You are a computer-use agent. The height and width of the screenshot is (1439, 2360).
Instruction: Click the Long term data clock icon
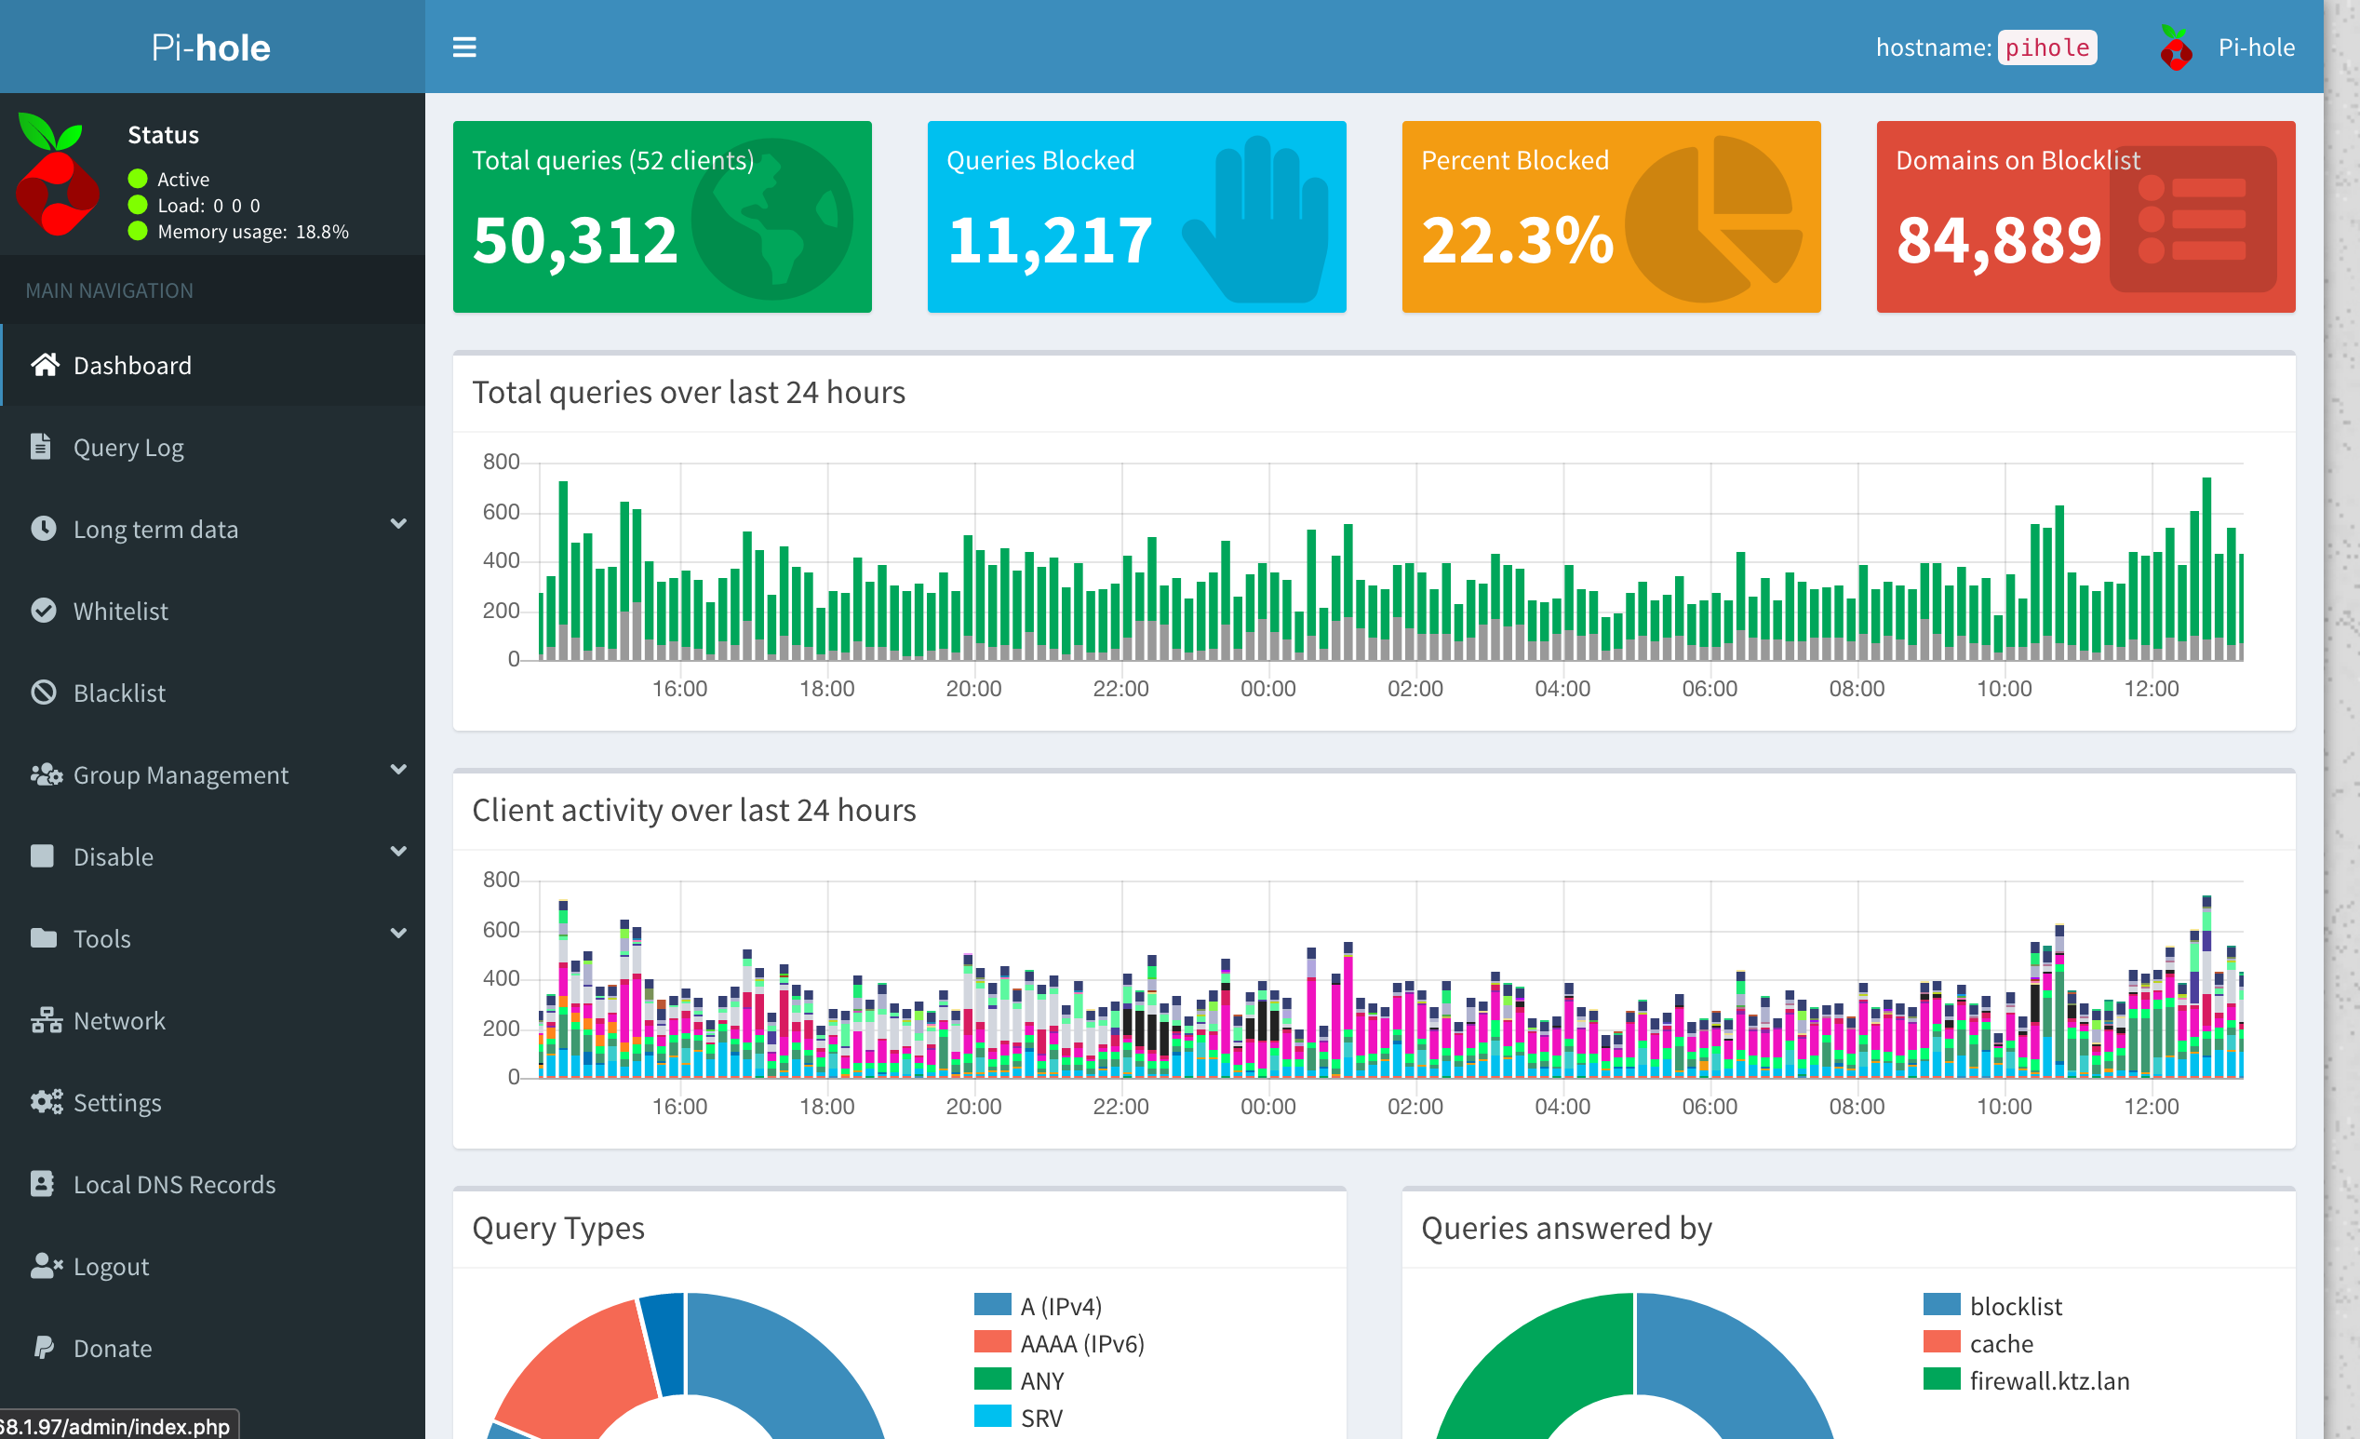[x=43, y=529]
